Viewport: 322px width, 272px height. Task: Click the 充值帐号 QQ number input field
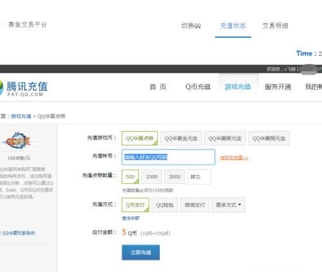168,157
